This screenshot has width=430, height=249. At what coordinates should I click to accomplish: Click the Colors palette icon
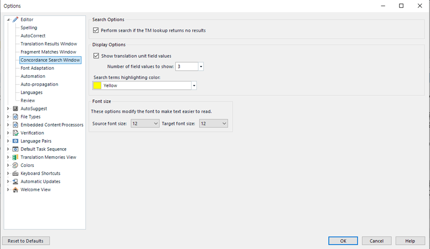(x=16, y=165)
